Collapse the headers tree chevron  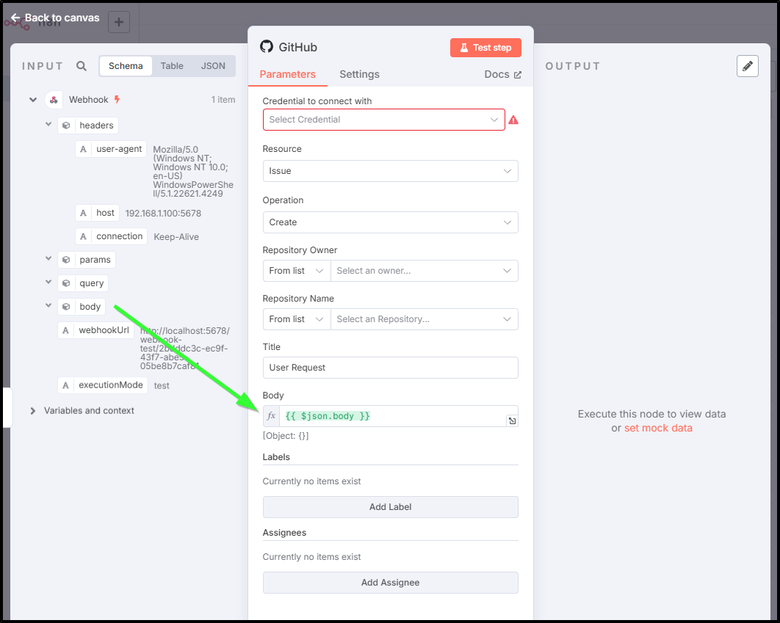click(48, 125)
